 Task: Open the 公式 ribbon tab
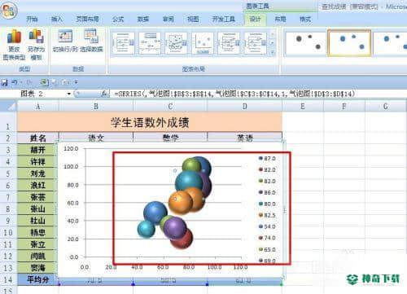[118, 19]
